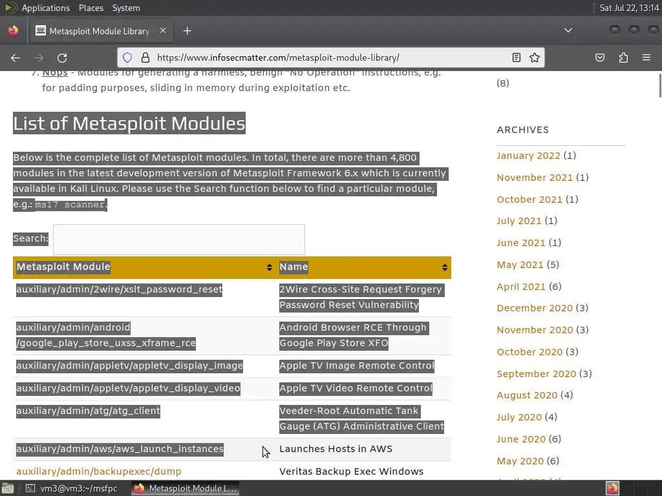Click the Firefox logo in the tab bar
The image size is (662, 496).
(x=13, y=30)
